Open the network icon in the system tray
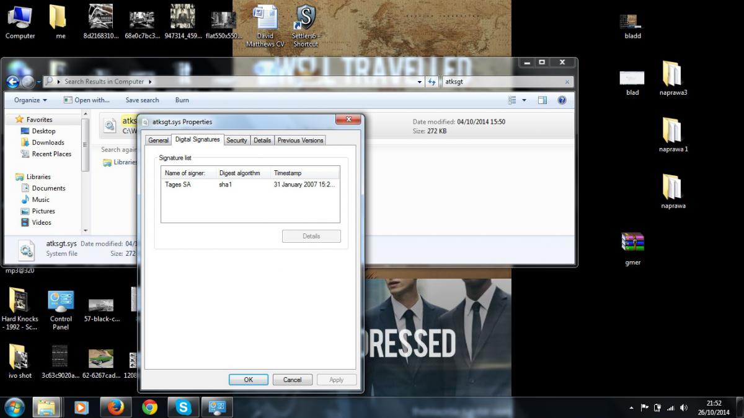Screen dimensions: 744x418 [671, 407]
